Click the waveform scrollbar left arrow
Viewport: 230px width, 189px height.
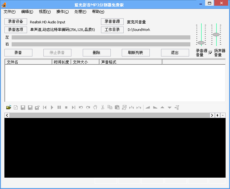pyautogui.click(x=7, y=115)
